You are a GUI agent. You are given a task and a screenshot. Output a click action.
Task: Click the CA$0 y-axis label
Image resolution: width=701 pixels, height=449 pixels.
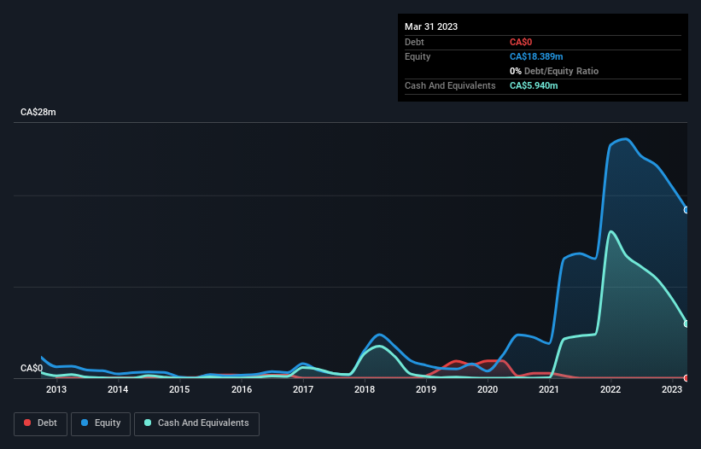pyautogui.click(x=32, y=369)
